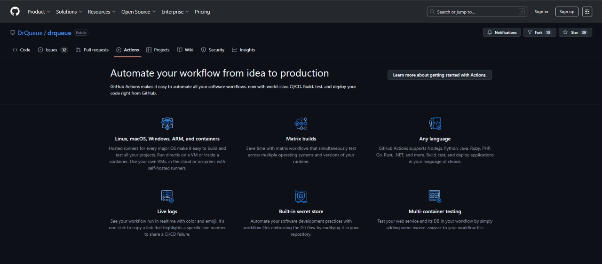
Task: Click Learn more about getting started with Actions
Action: coord(439,75)
